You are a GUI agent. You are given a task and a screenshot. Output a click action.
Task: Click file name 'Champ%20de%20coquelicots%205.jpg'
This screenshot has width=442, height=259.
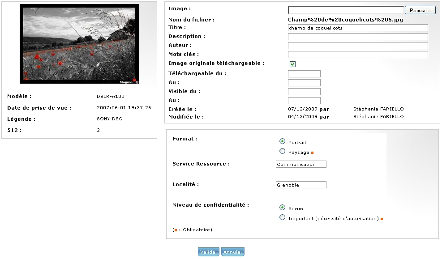coord(345,20)
